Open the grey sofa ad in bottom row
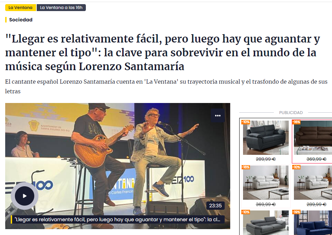The height and width of the screenshot is (235, 332). pyautogui.click(x=266, y=223)
